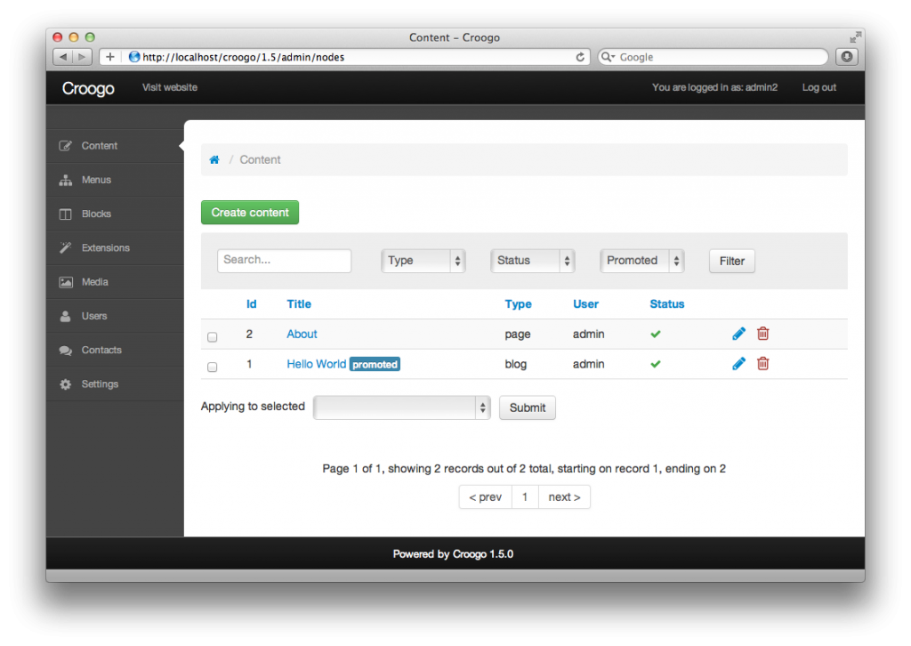Open Blocks in the sidebar

click(x=115, y=214)
